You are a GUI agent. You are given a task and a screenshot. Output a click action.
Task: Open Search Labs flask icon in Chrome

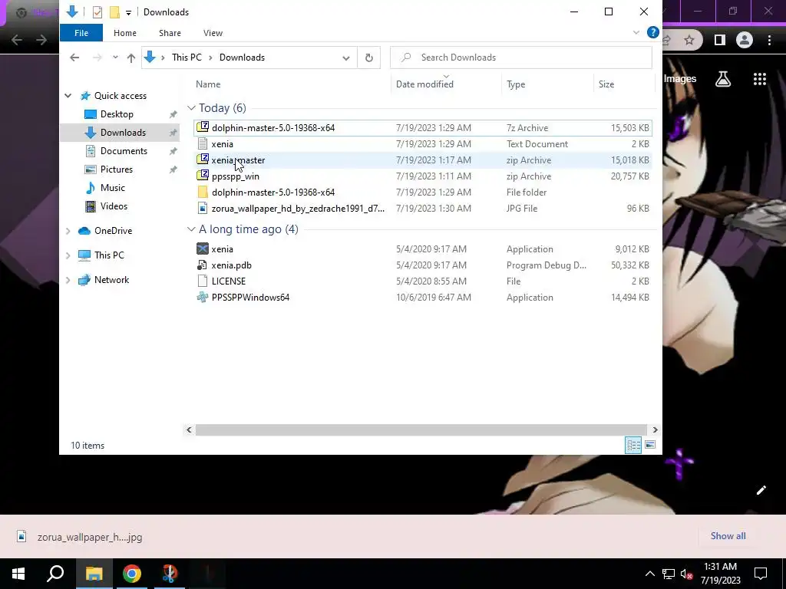click(x=723, y=79)
